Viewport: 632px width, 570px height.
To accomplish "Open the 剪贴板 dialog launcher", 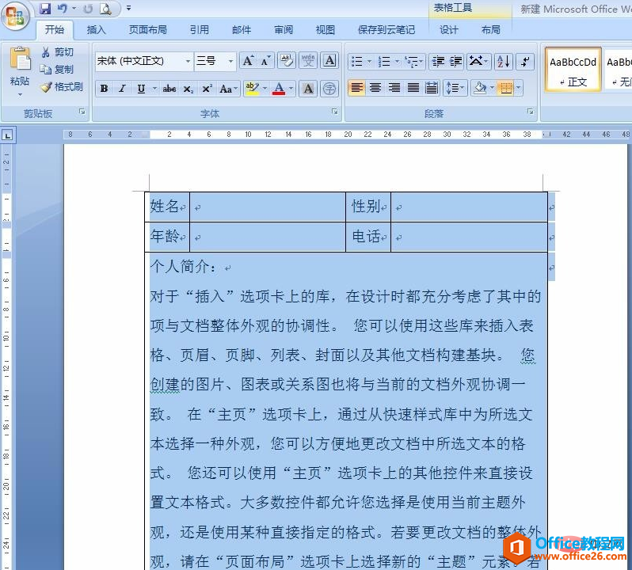I will (82, 112).
